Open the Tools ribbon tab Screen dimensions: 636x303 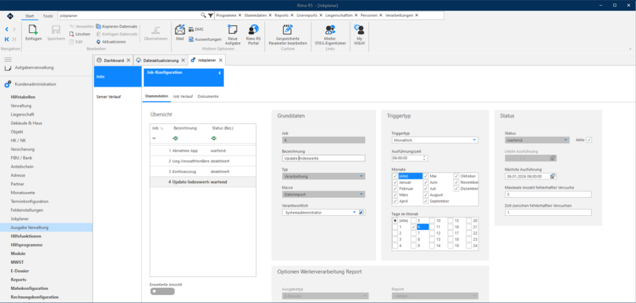pyautogui.click(x=48, y=16)
